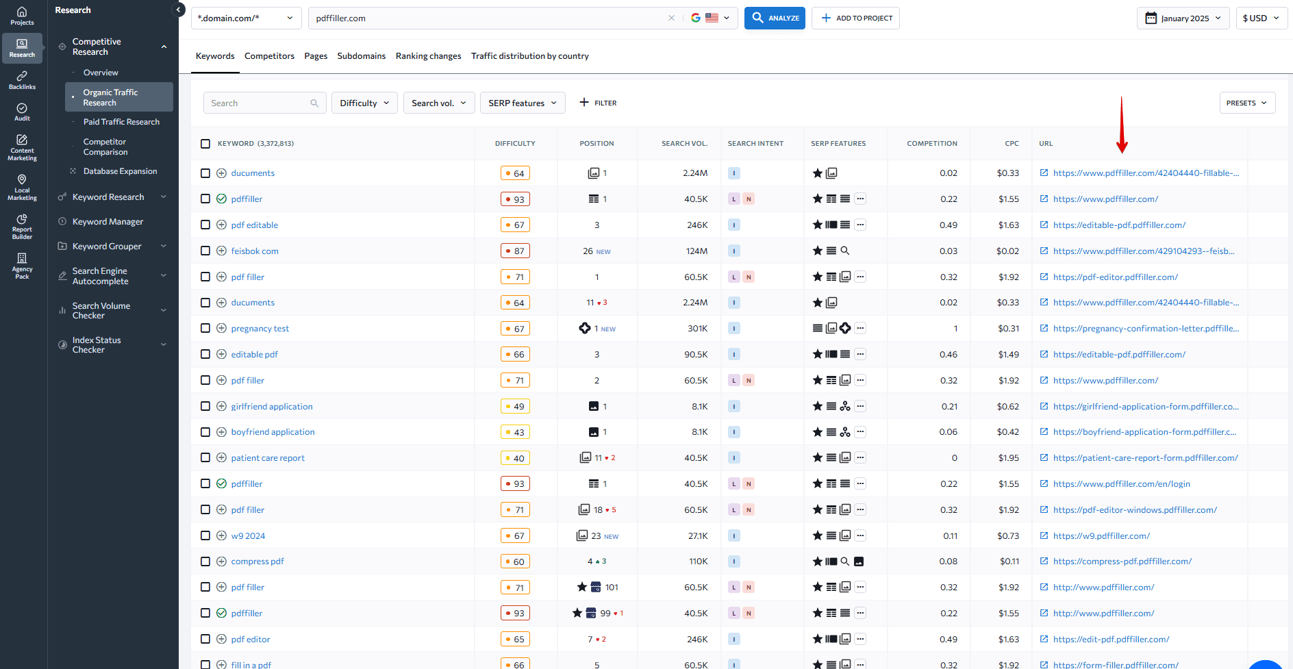Open Backlinks section icon
This screenshot has height=669, width=1293.
(22, 80)
